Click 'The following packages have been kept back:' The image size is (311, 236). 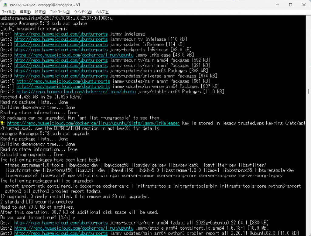click(50, 160)
